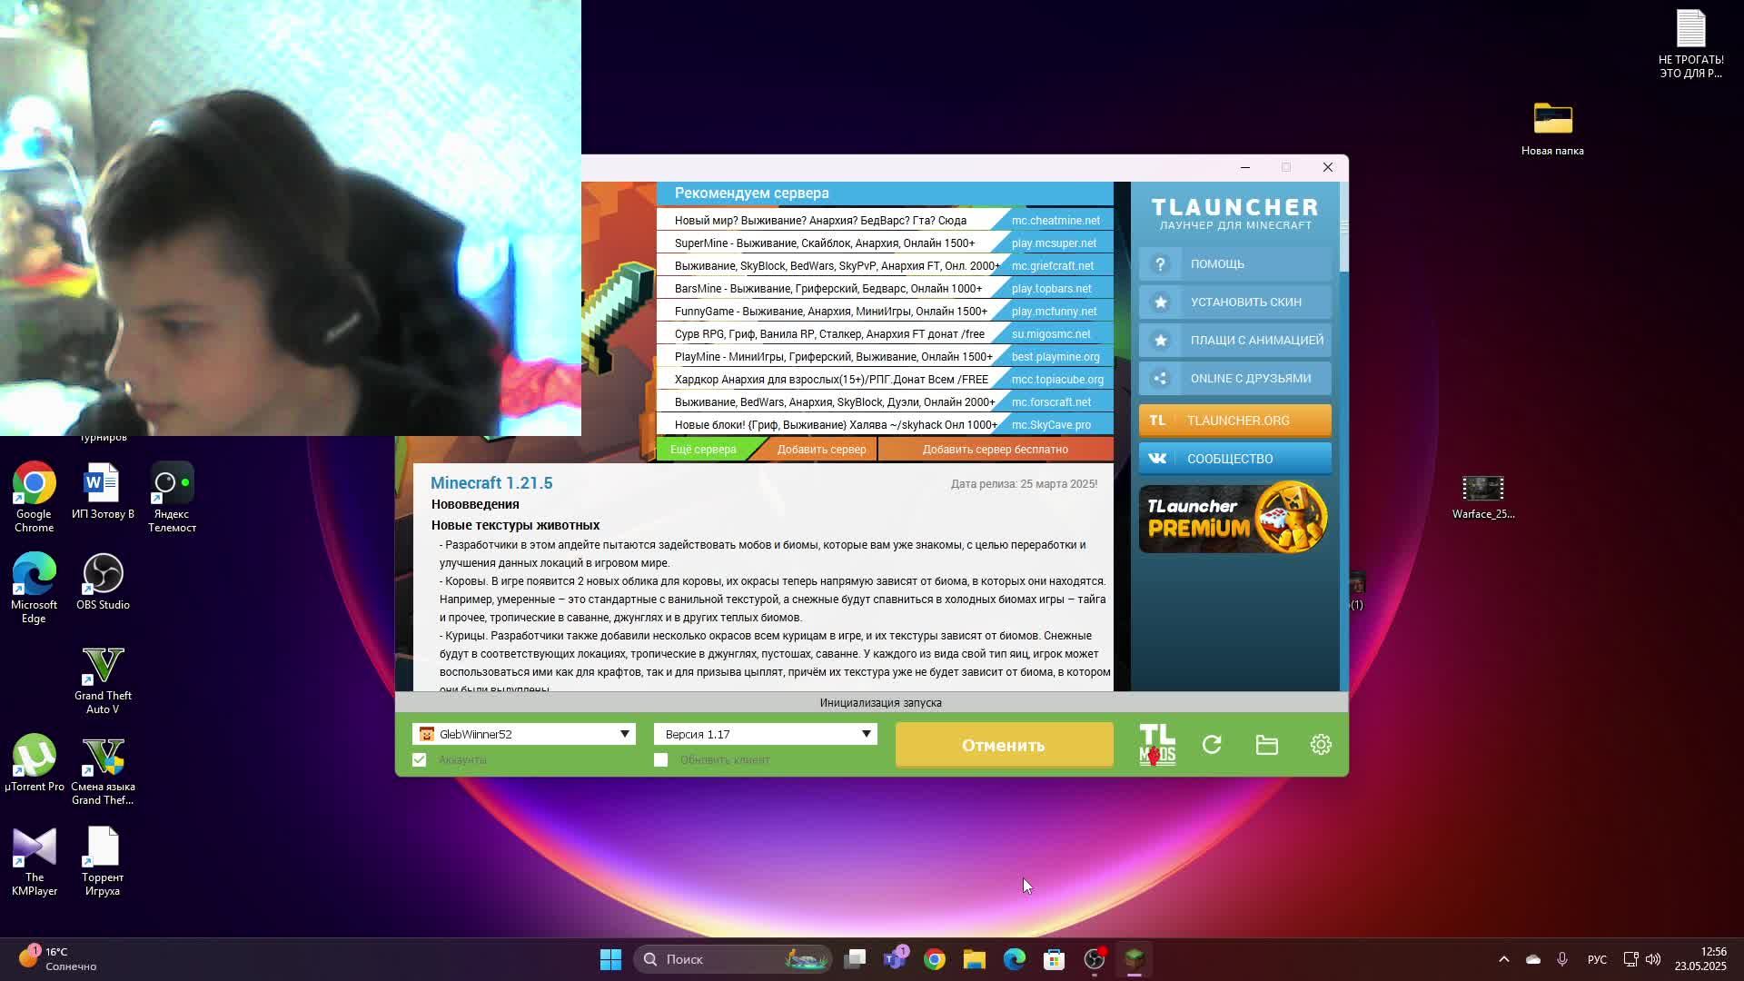
Task: Select SuperMine server row text
Action: click(x=825, y=243)
